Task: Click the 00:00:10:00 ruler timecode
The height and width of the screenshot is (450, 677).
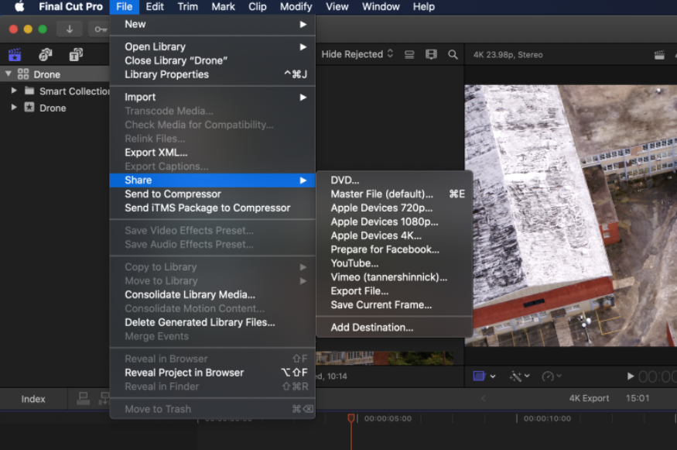Action: pos(547,418)
